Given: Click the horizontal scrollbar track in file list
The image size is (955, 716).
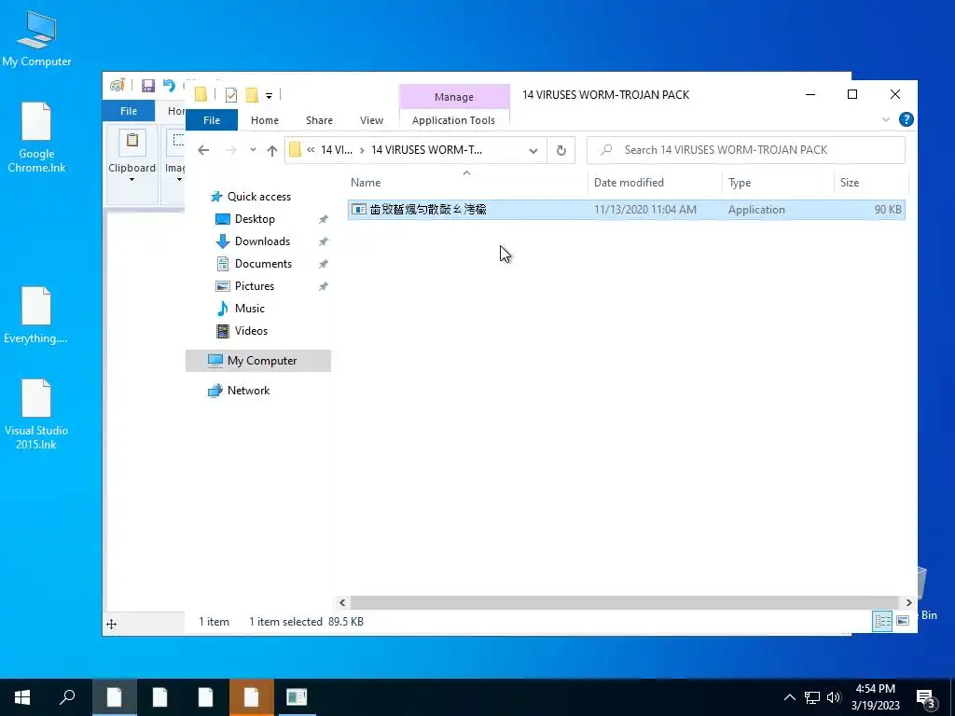Looking at the screenshot, I should tap(626, 603).
